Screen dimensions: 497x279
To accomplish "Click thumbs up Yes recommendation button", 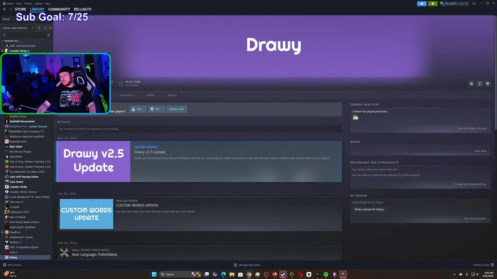I will tap(137, 109).
